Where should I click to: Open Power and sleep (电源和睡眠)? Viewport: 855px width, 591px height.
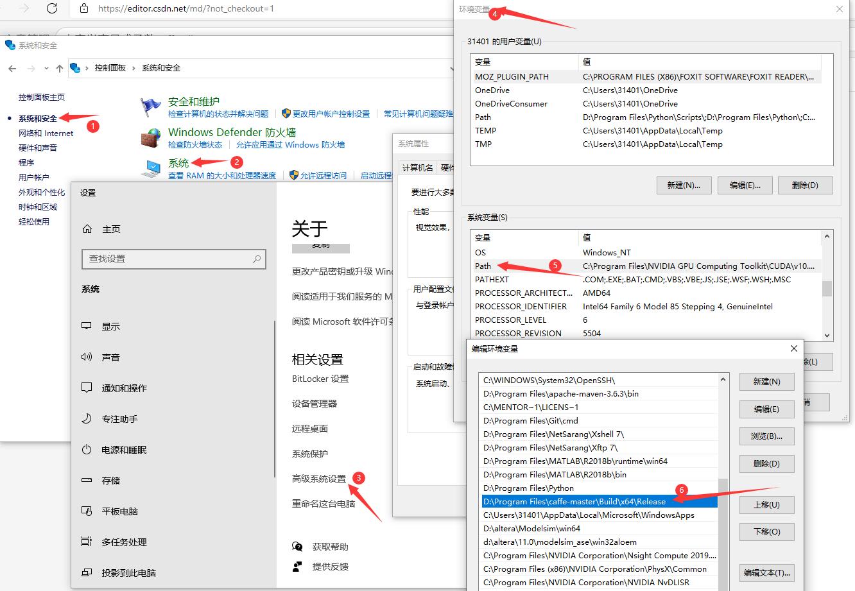(x=124, y=449)
